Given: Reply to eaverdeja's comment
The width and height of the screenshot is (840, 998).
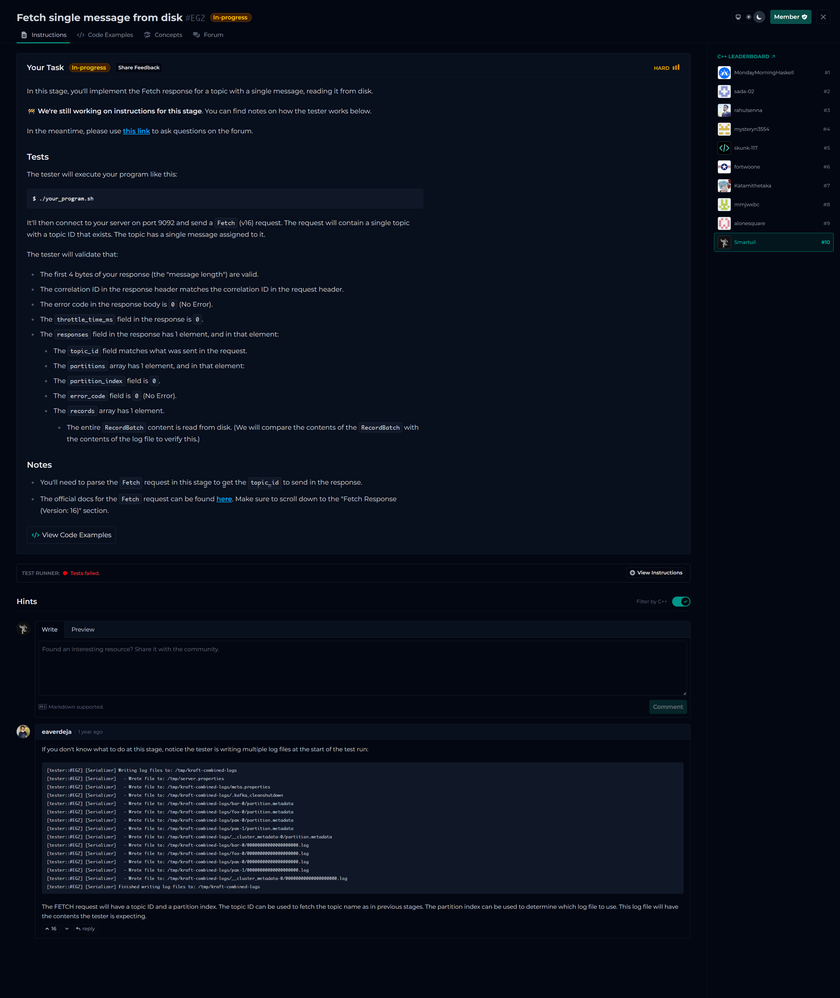Looking at the screenshot, I should [x=86, y=928].
